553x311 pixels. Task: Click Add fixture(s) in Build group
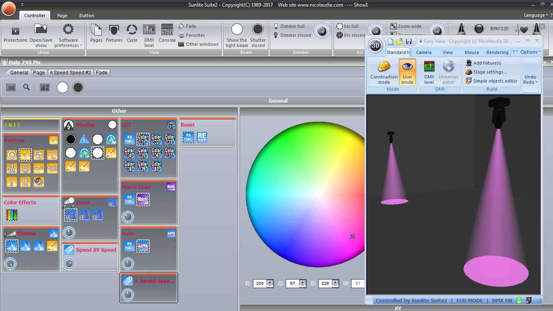tap(487, 63)
